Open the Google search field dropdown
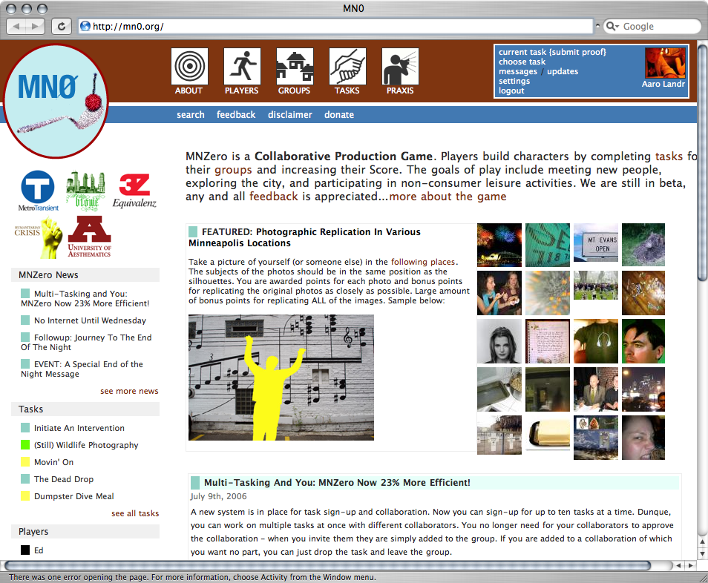 (612, 26)
